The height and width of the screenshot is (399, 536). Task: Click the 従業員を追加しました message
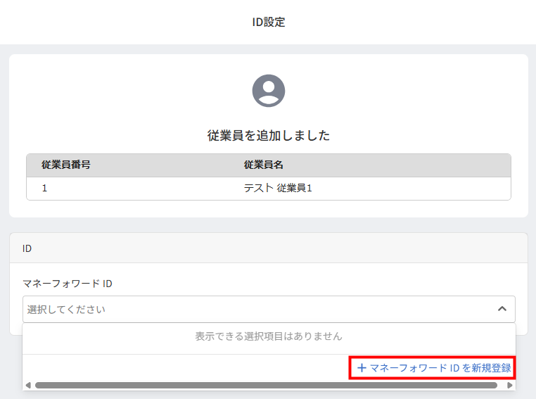tap(268, 135)
